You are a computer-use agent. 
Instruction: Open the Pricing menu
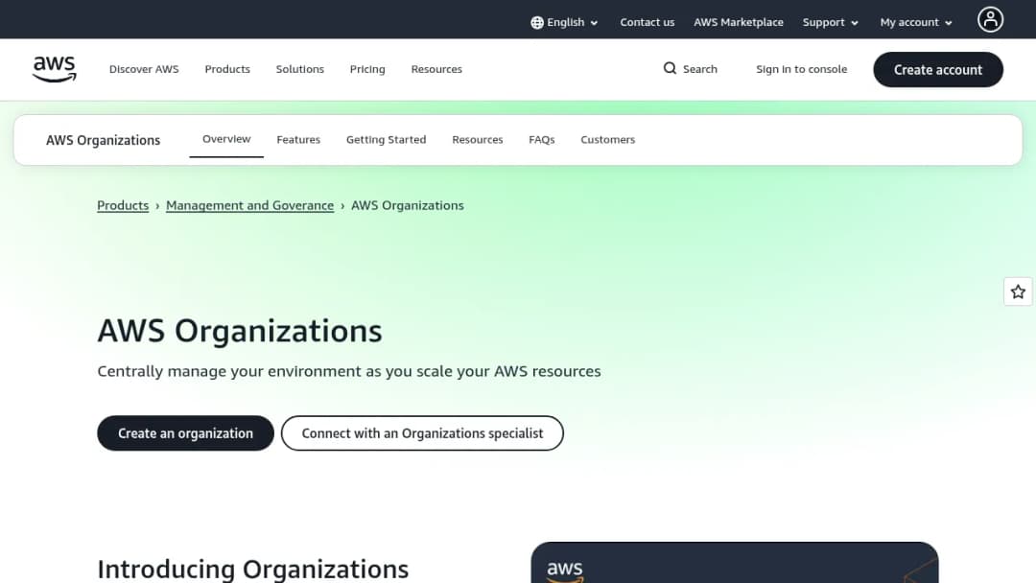(367, 69)
